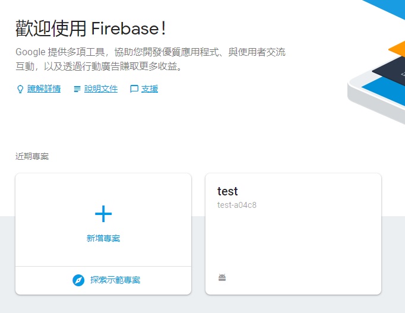Open the test project by its title
Screen dimensions: 405x313
pyautogui.click(x=227, y=191)
